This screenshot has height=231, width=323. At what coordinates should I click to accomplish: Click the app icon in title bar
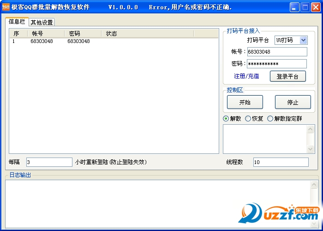click(x=6, y=7)
